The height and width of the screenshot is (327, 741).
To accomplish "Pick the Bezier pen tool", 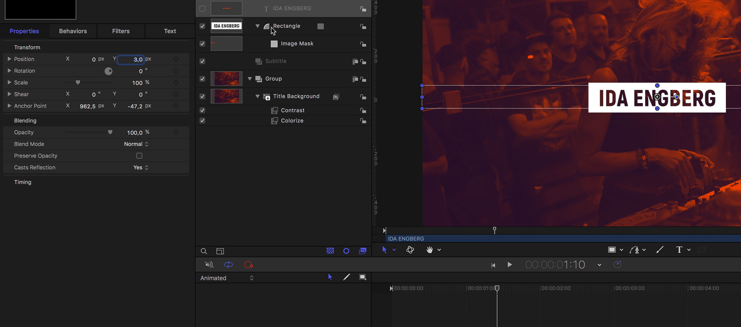I will pos(634,250).
